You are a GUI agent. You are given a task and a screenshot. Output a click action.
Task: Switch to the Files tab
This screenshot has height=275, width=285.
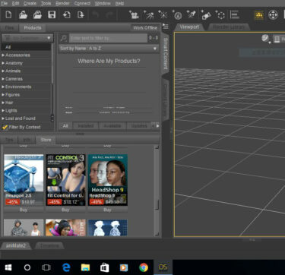(10, 27)
